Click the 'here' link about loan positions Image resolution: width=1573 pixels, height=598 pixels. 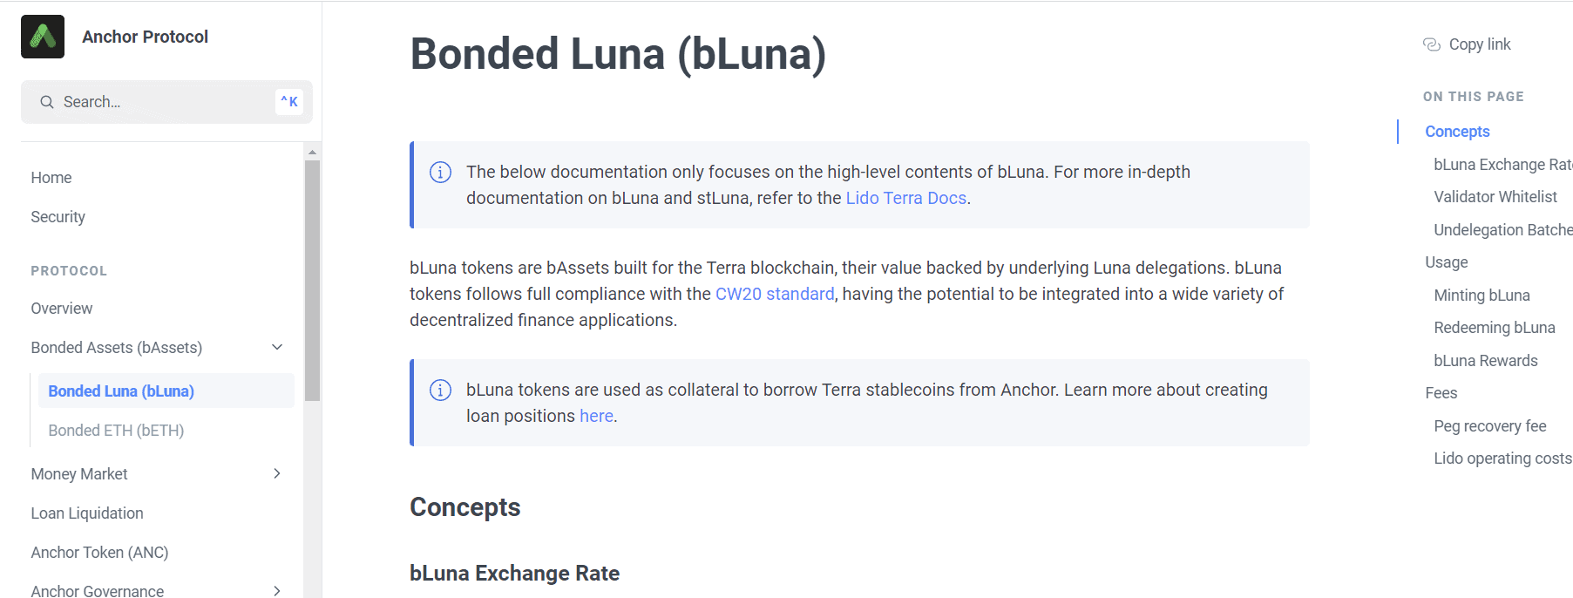coord(596,416)
